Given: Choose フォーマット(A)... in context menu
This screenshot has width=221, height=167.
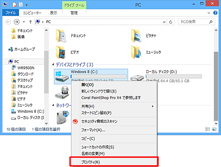Looking at the screenshot, I should tap(114, 130).
